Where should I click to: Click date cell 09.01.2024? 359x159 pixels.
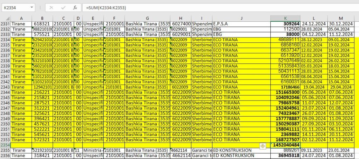pyautogui.click(x=341, y=40)
